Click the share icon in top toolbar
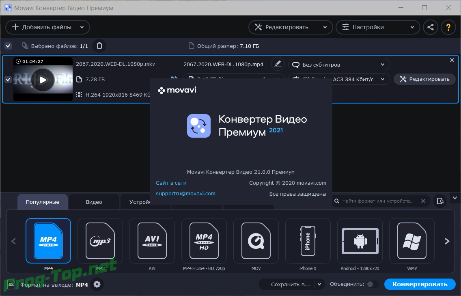 click(431, 27)
